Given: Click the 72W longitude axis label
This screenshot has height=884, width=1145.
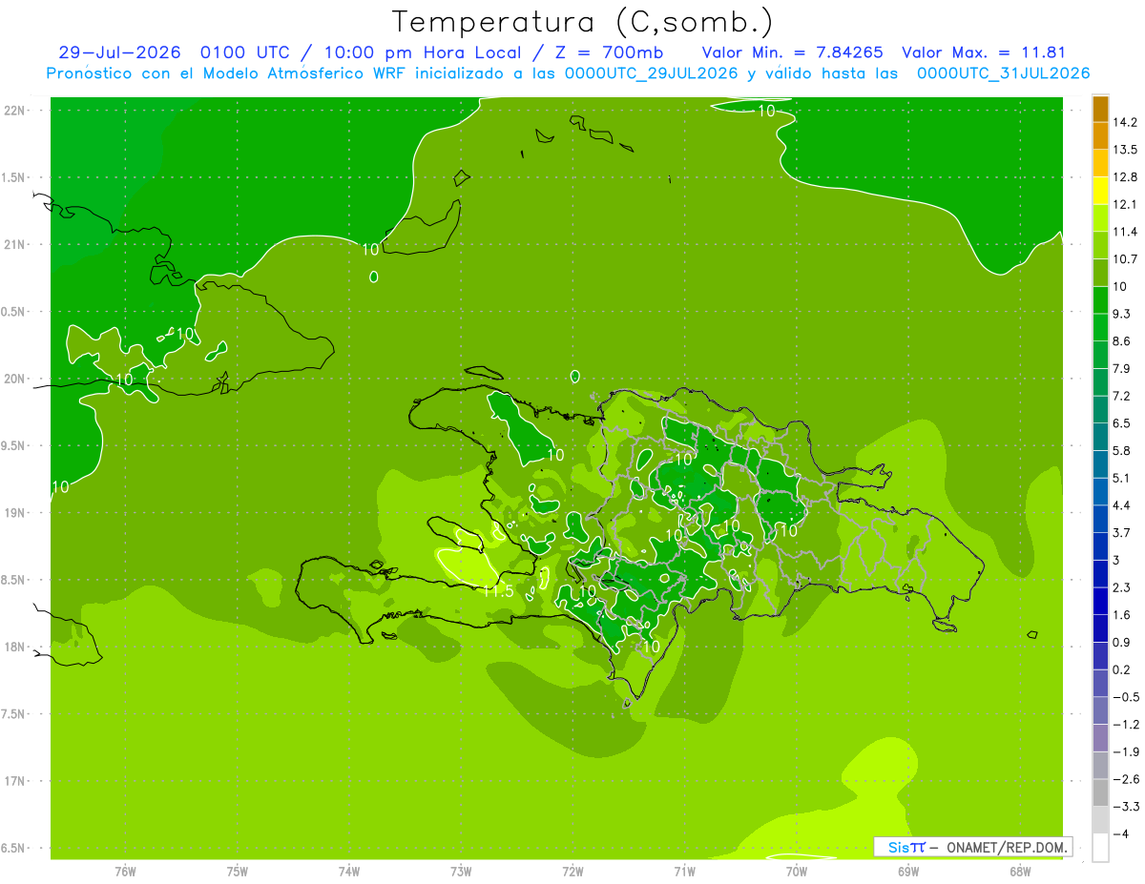Looking at the screenshot, I should pos(572,872).
